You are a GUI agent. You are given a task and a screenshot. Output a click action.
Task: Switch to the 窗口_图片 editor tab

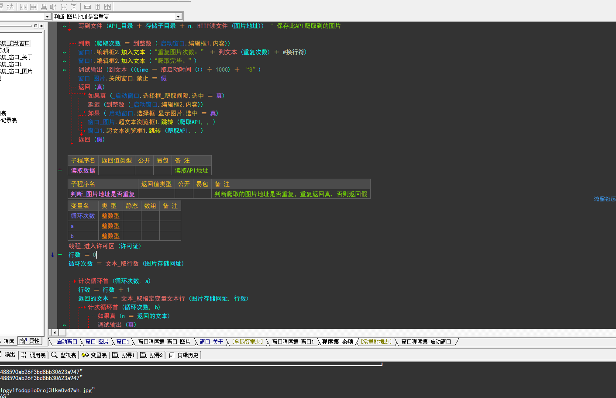click(97, 342)
